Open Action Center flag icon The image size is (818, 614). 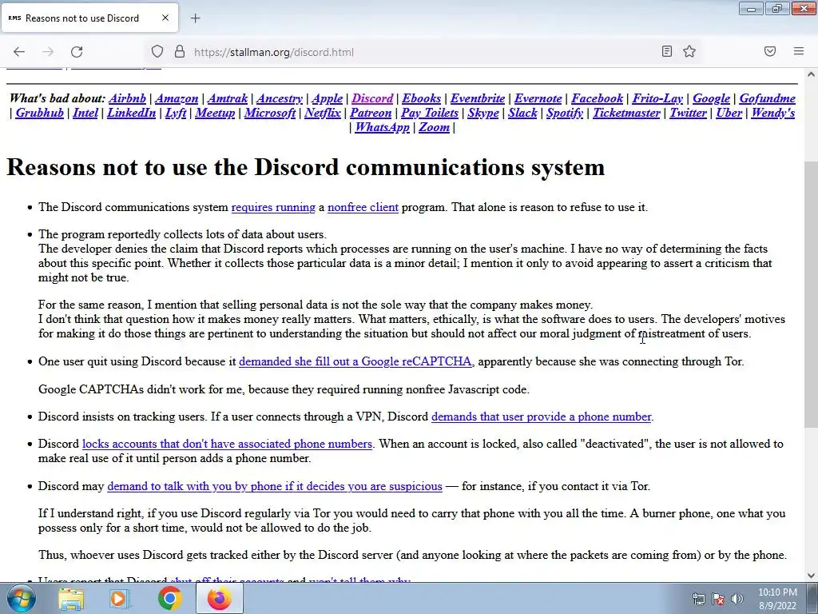(x=718, y=599)
